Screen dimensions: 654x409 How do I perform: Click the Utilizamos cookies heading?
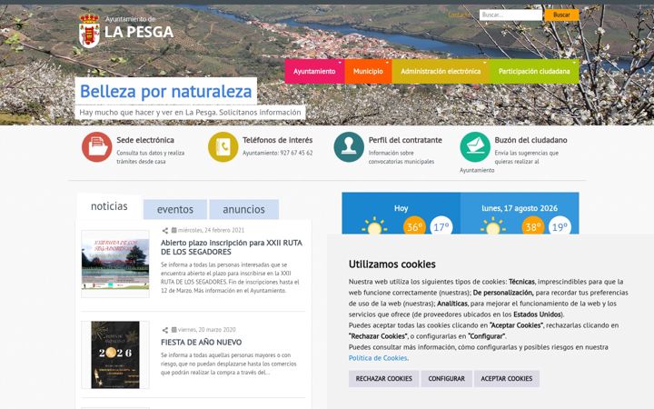392,264
